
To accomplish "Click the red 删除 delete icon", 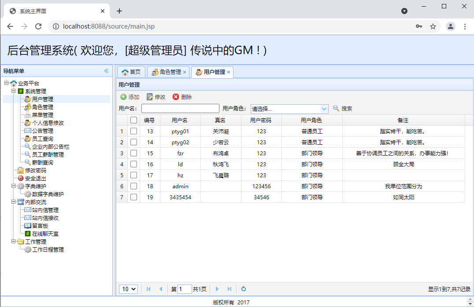I will 176,97.
